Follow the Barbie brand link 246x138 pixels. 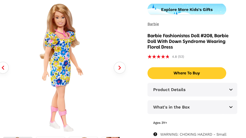[x=153, y=24]
